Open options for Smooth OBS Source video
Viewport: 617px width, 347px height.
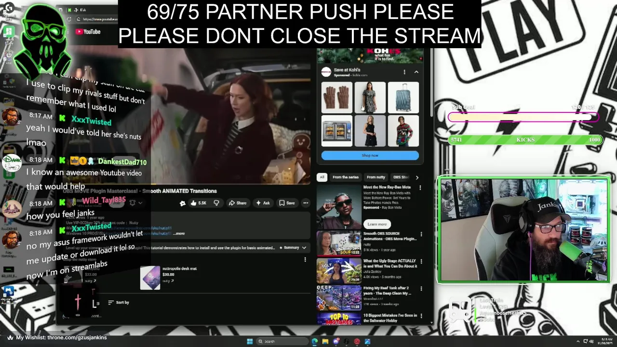[x=421, y=234]
